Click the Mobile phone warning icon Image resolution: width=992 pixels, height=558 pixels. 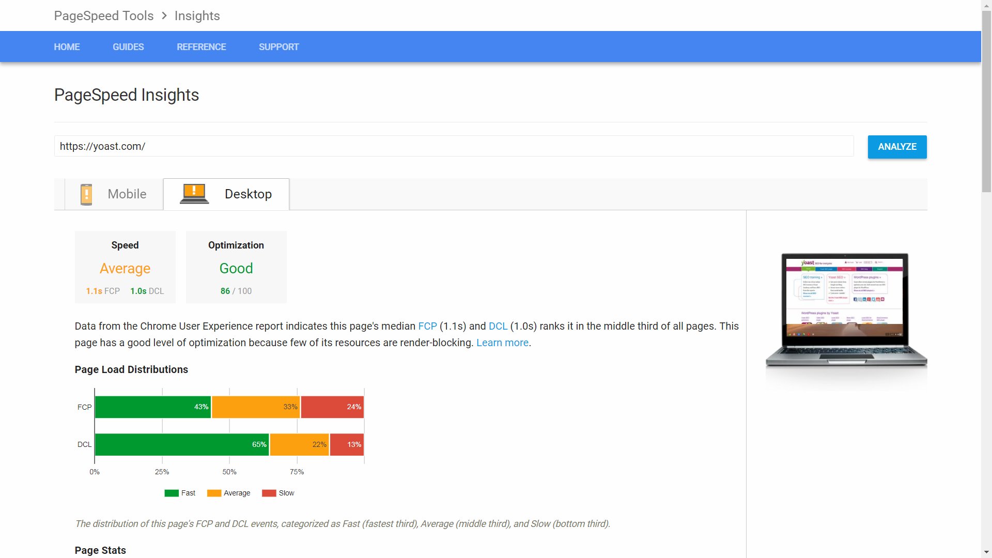coord(86,194)
